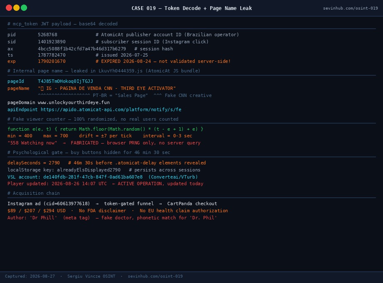This screenshot has height=283, width=383.
Task: Click the window title 'CASE 019 — Token Decode + Page Name Leak'
Action: 191,8
